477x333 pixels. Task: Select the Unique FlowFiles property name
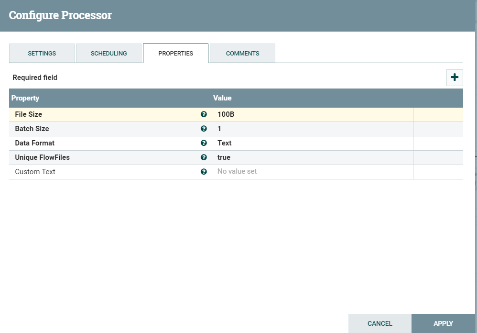pyautogui.click(x=42, y=157)
